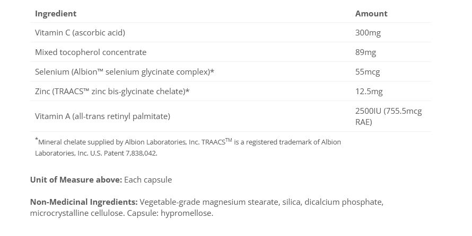Click the 89mg amount value
472x236 pixels.
pyautogui.click(x=365, y=52)
